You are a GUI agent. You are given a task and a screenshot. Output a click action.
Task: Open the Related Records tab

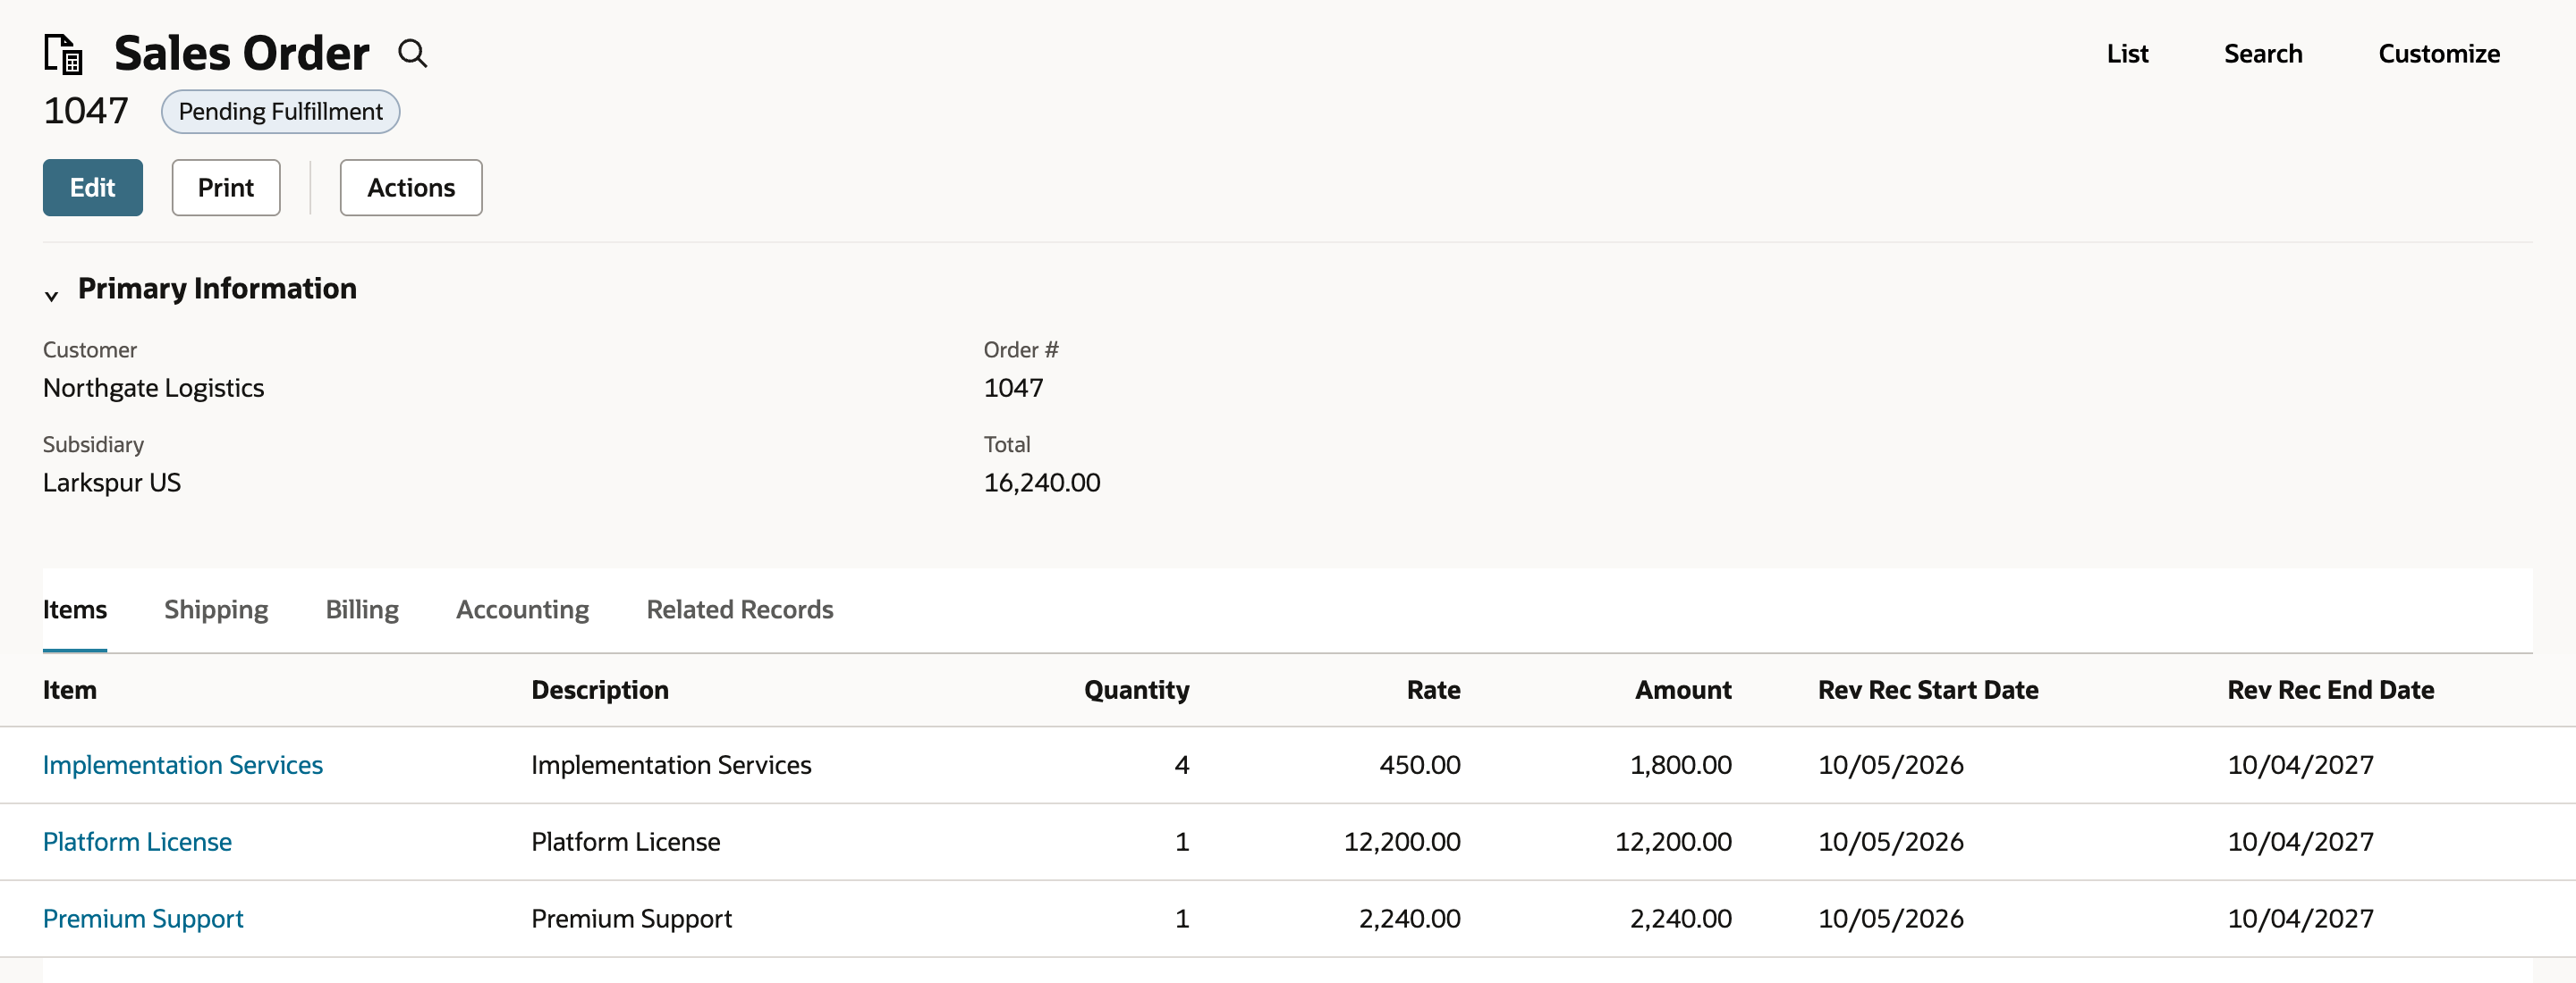pos(740,609)
